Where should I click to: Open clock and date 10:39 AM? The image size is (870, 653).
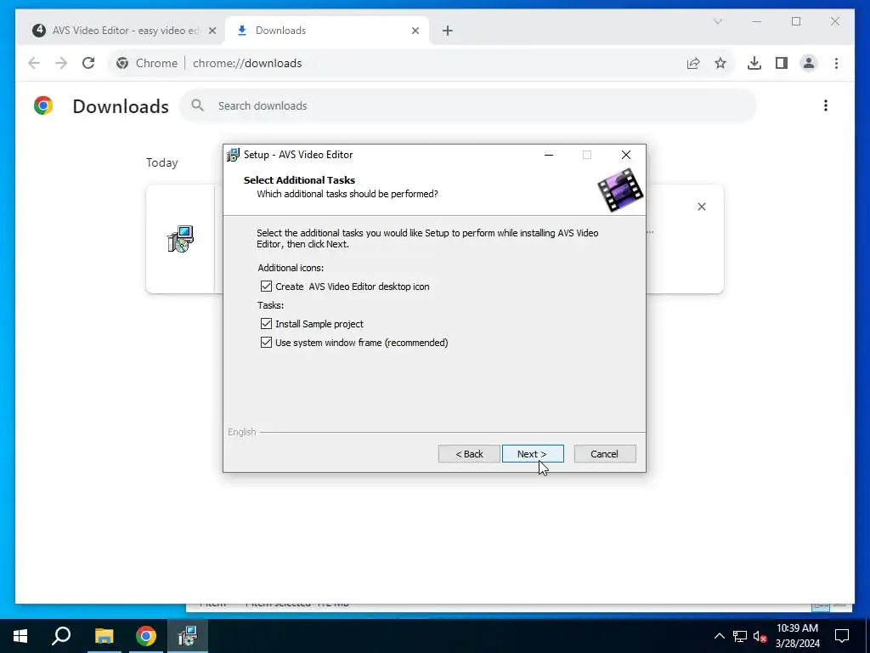[797, 636]
